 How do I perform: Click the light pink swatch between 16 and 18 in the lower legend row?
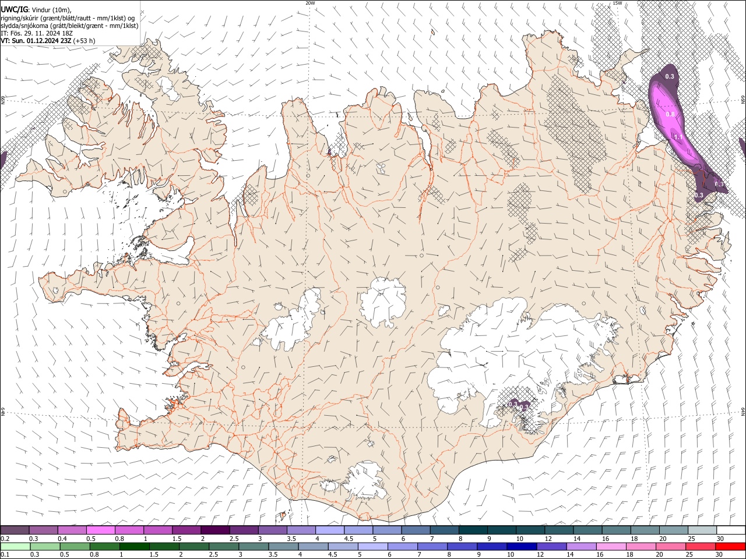pyautogui.click(x=611, y=546)
